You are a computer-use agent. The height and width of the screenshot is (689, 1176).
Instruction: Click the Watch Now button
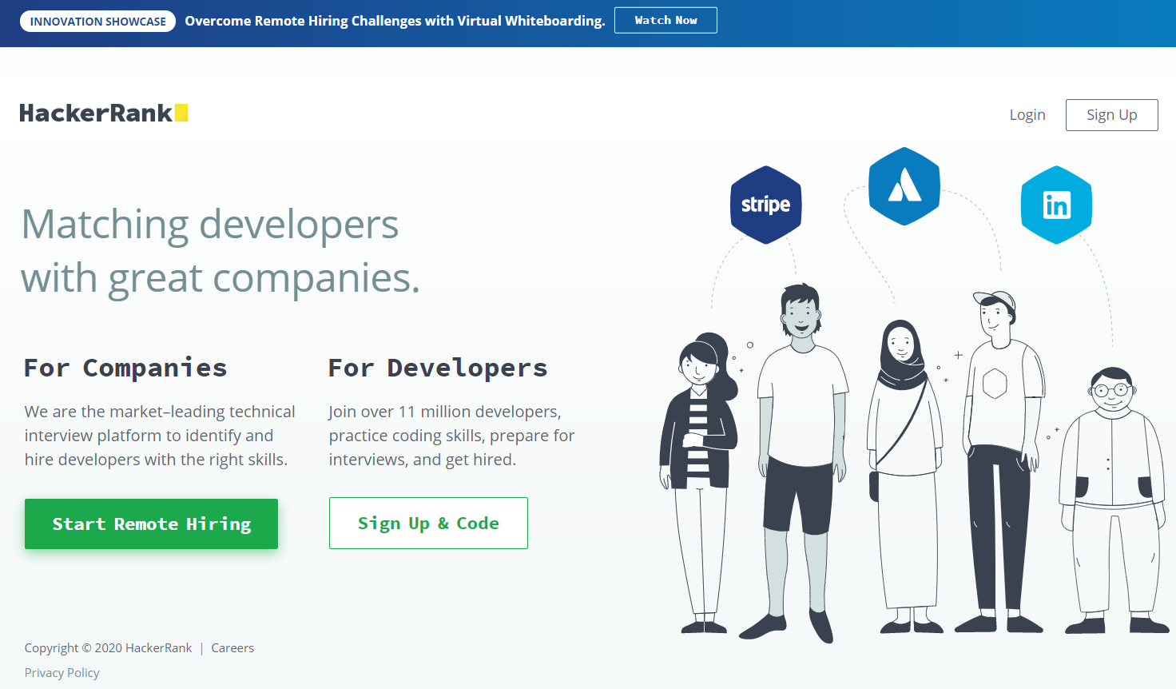[665, 20]
